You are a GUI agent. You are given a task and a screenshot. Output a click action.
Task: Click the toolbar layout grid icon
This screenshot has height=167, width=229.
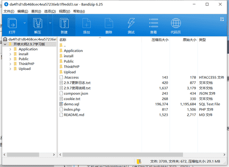click(222, 19)
